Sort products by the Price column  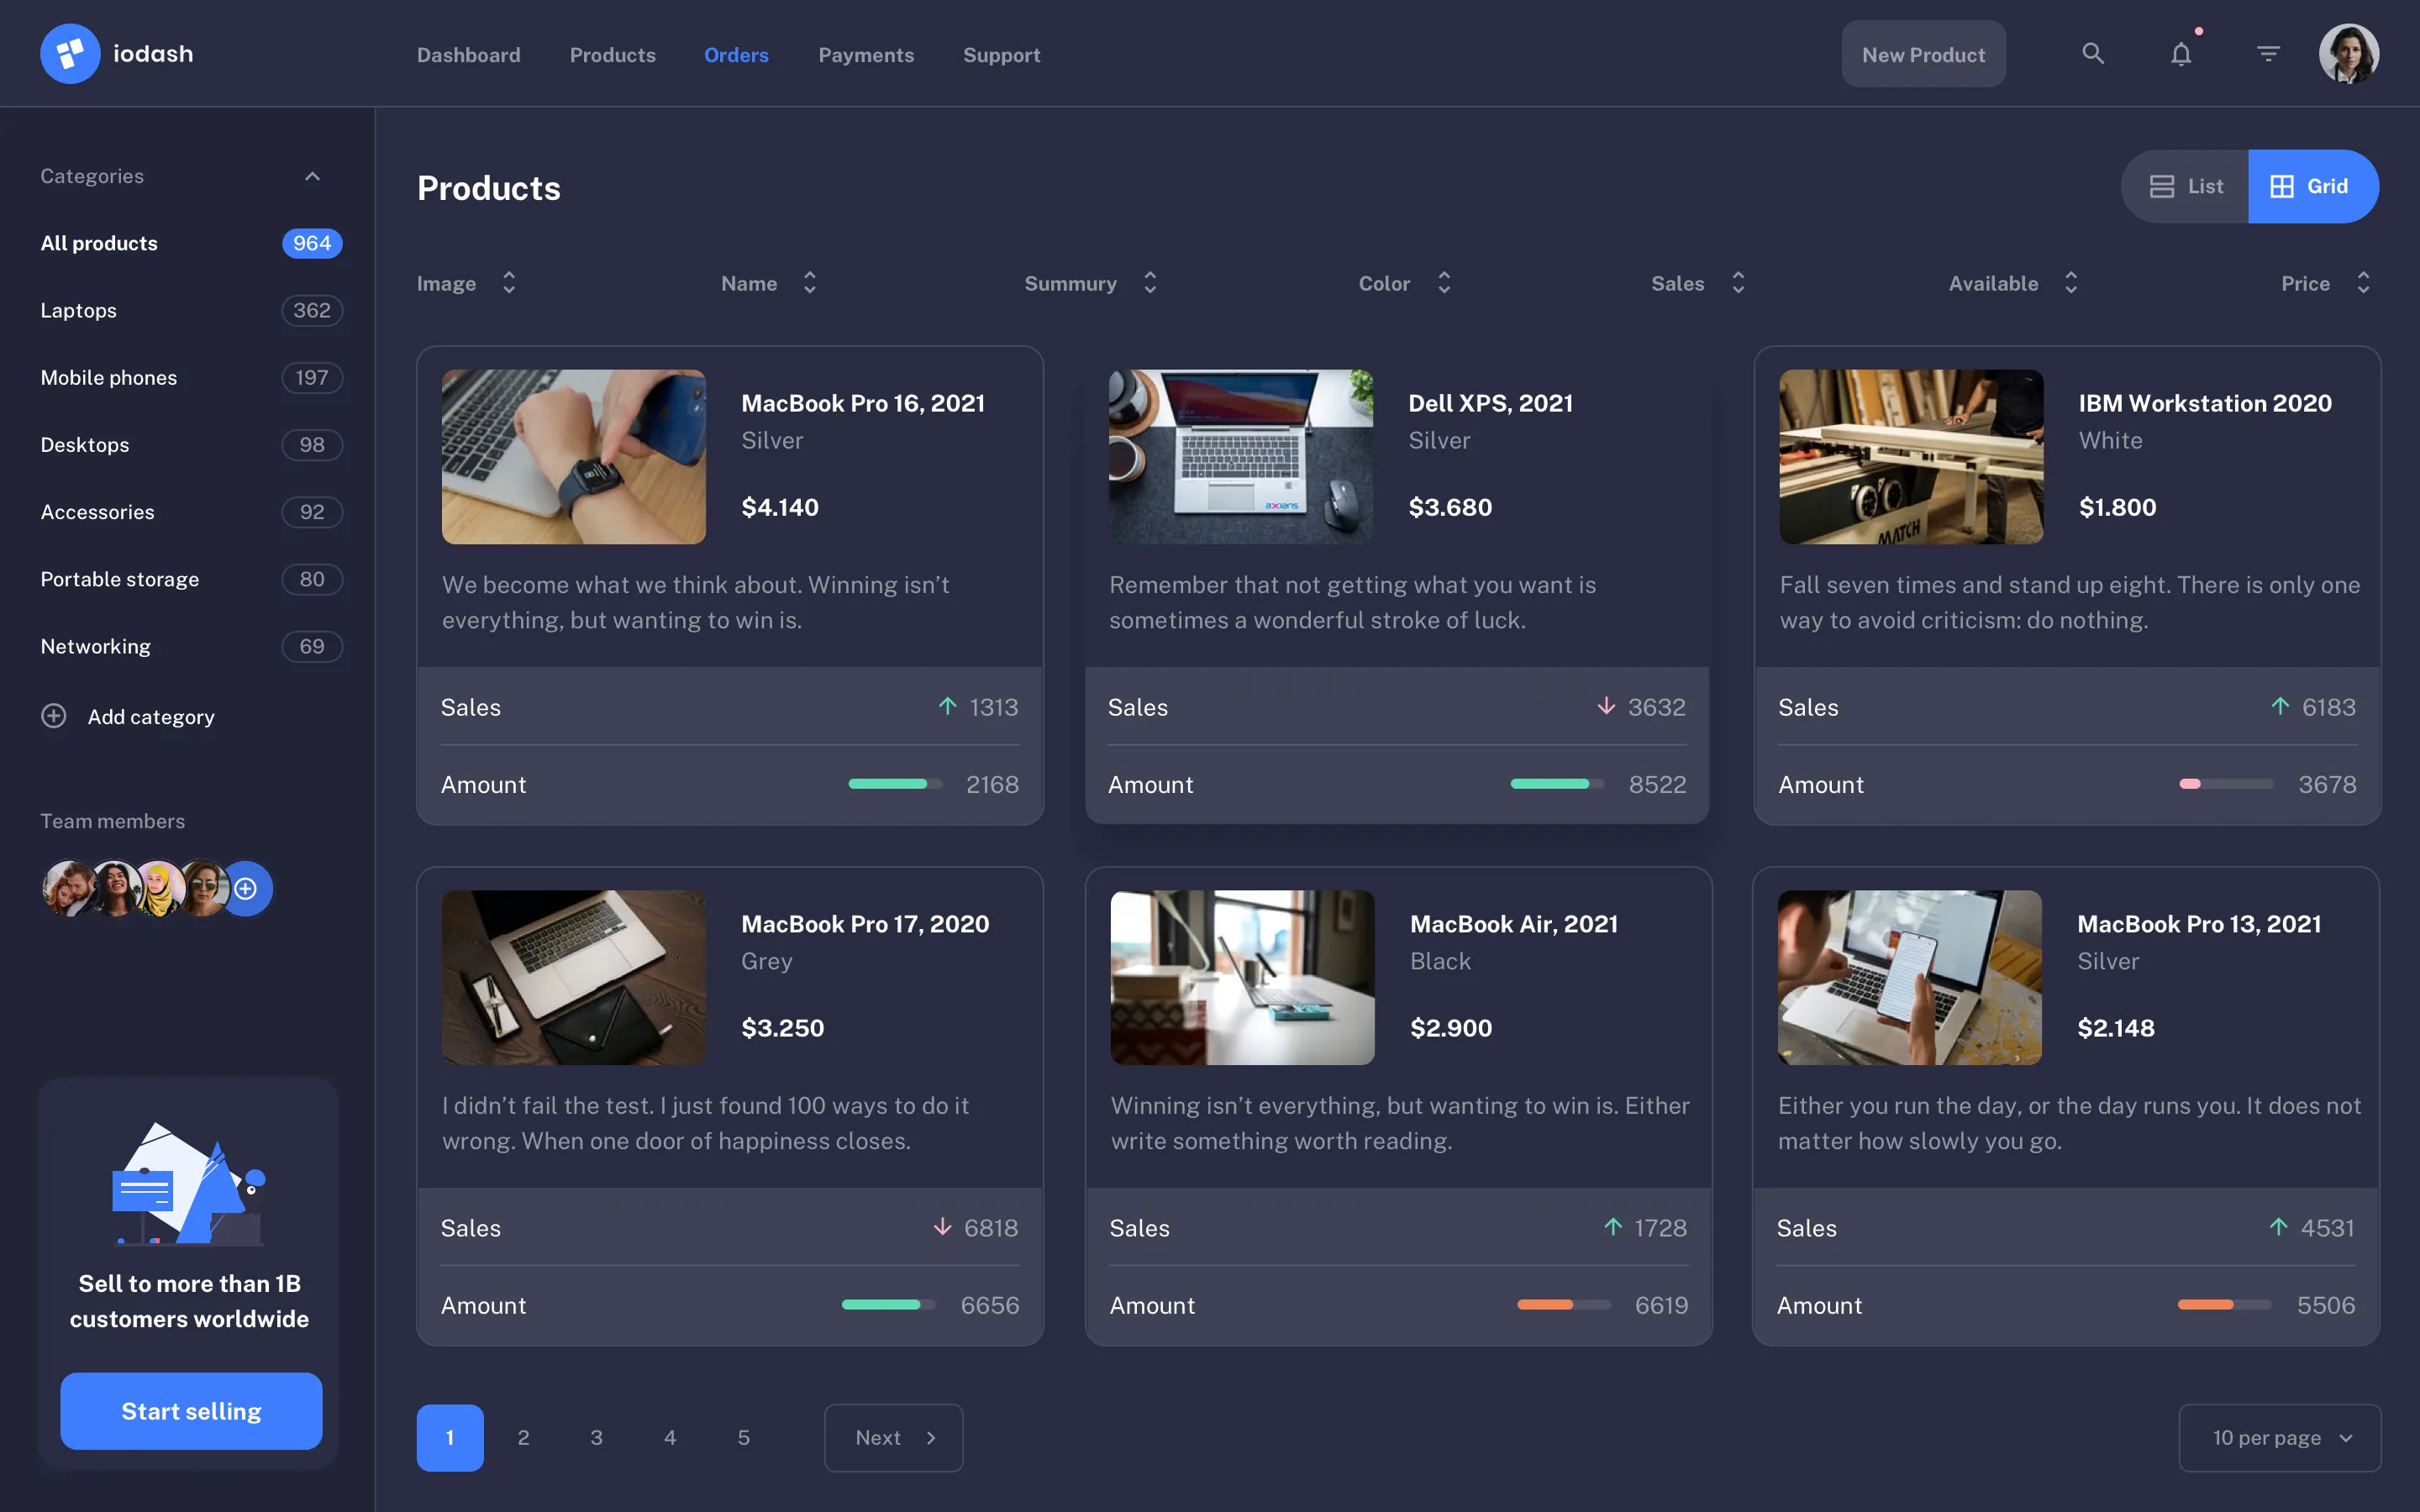[2363, 283]
